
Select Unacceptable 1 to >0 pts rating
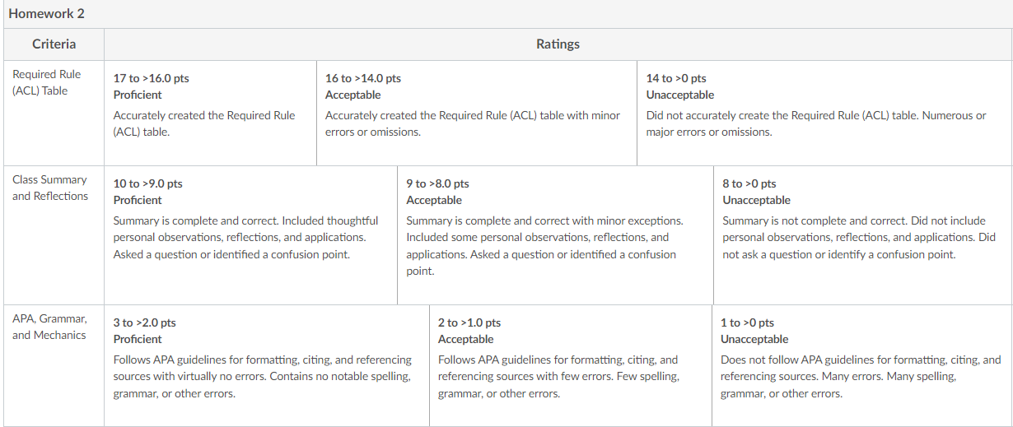coord(862,365)
